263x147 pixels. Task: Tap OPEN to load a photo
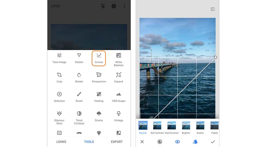click(x=56, y=6)
